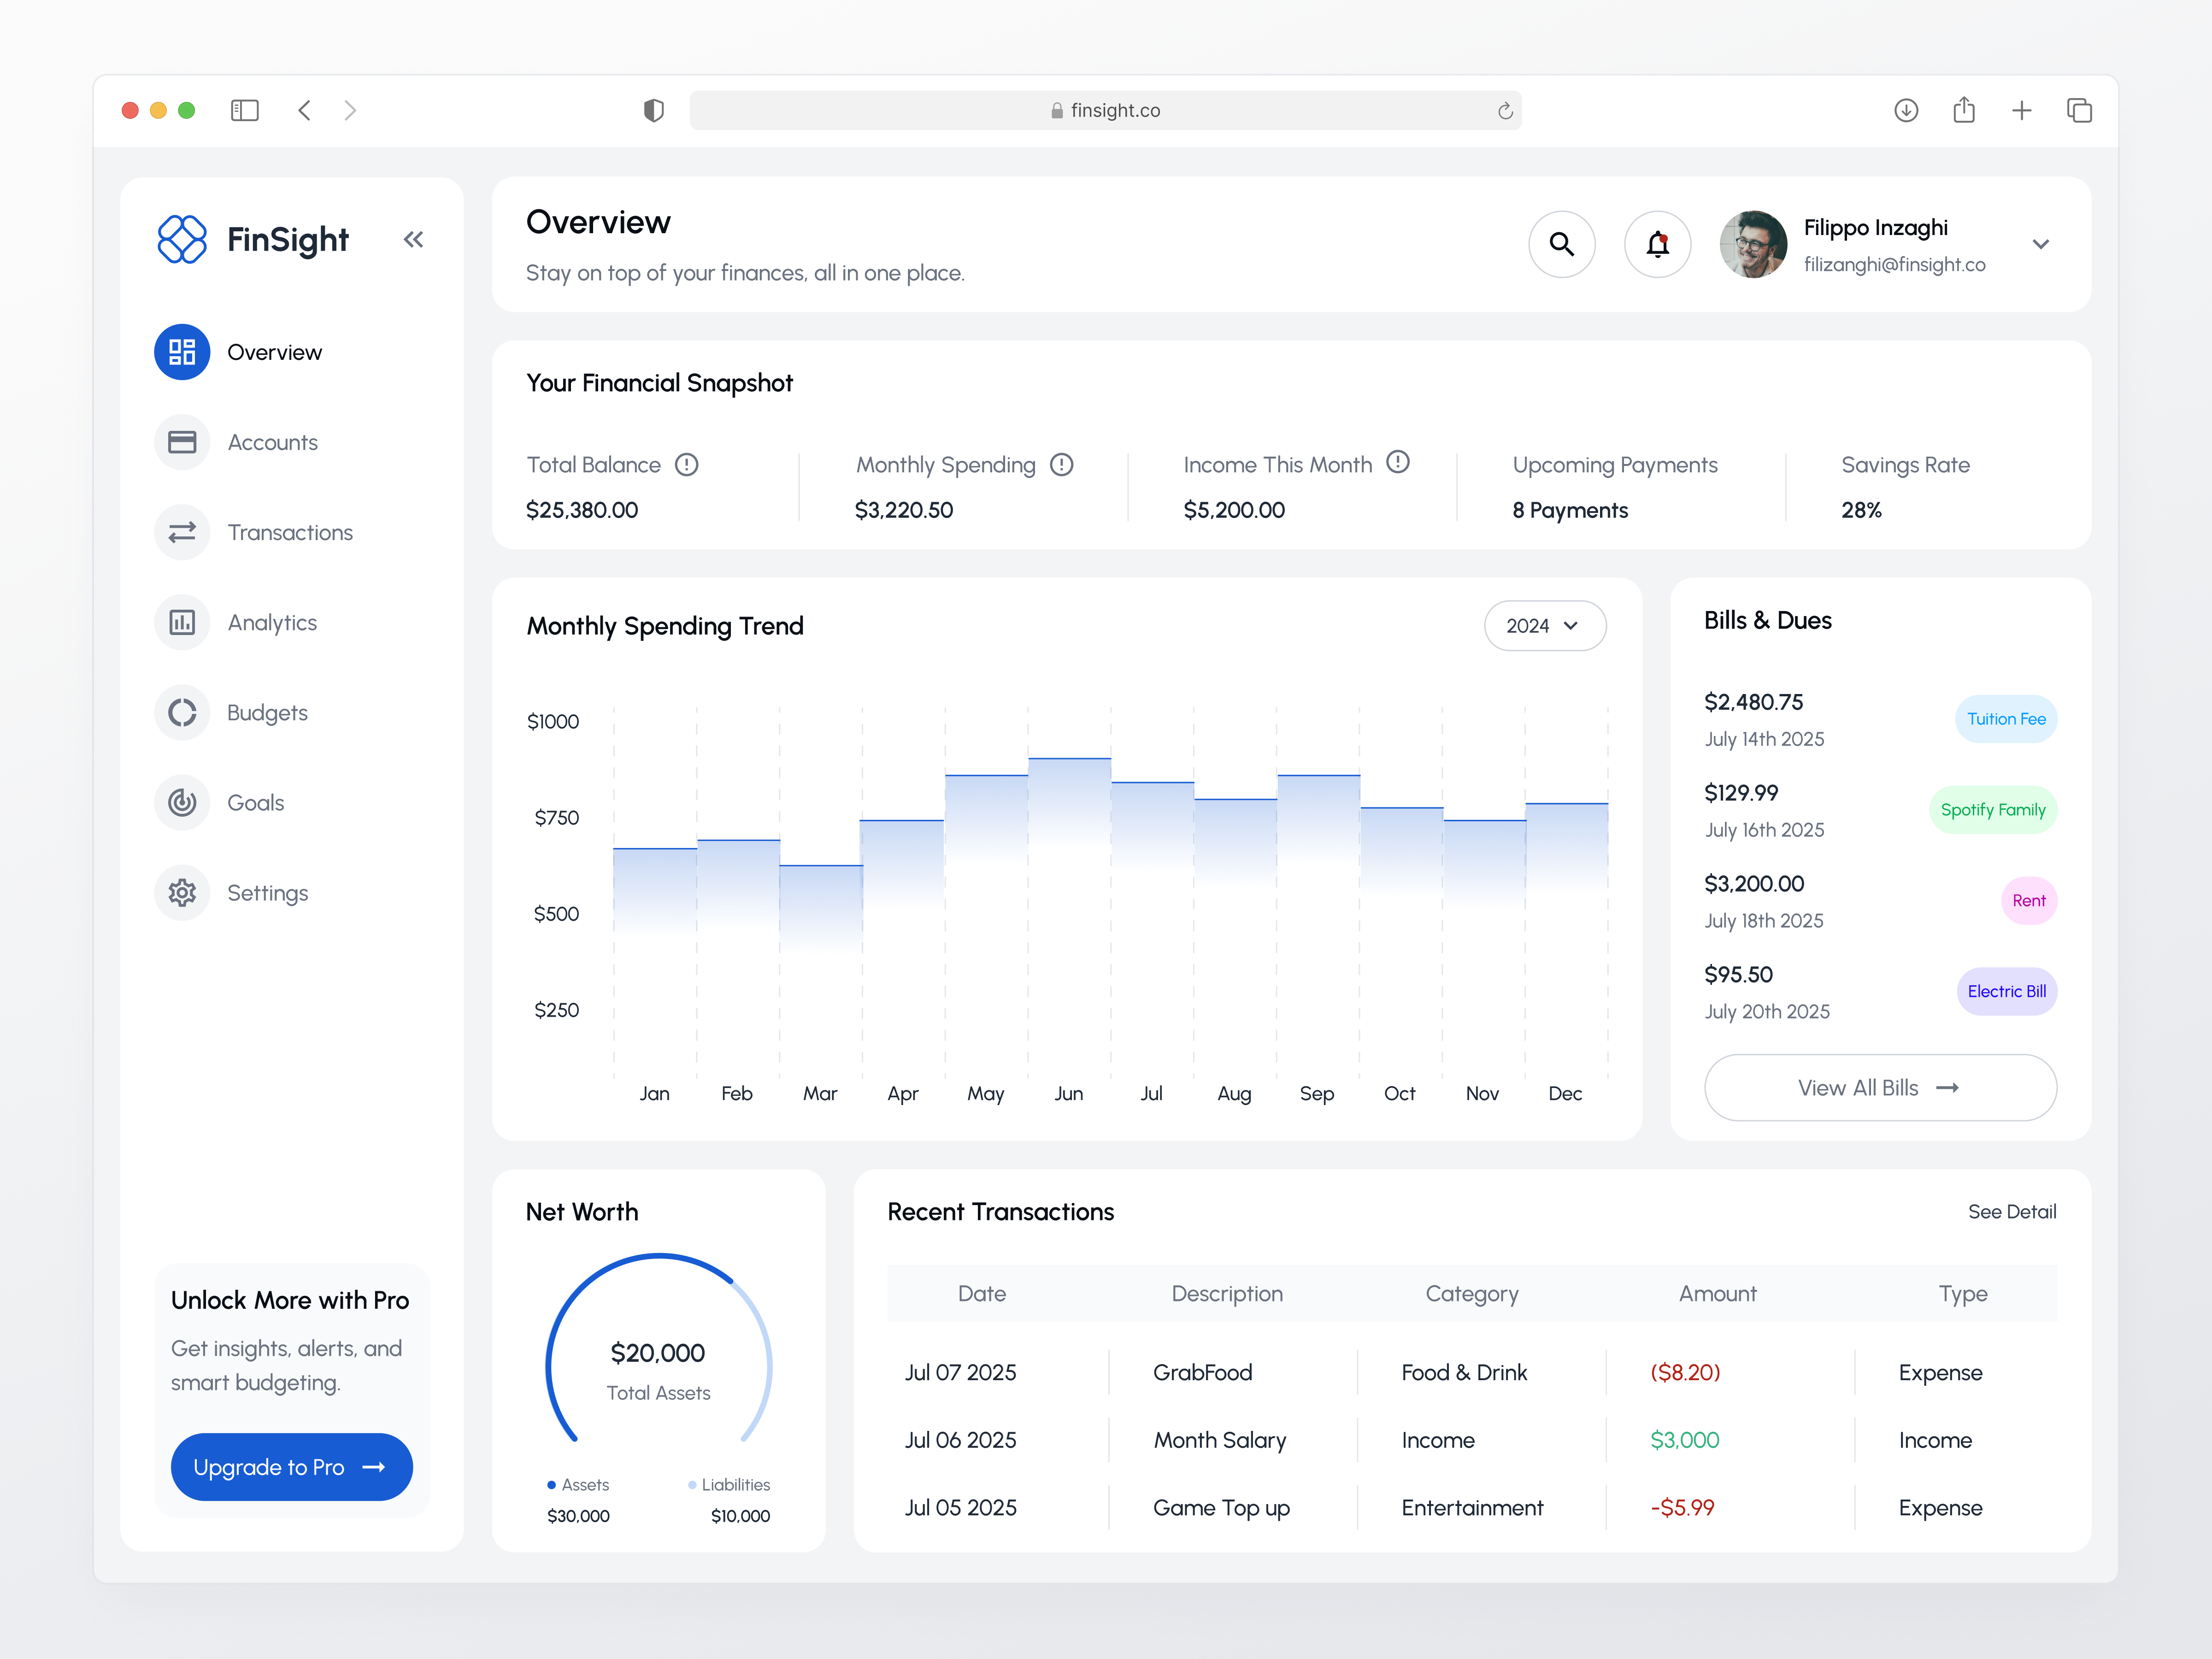The image size is (2212, 1659).
Task: Open Transactions via its arrows icon
Action: point(182,531)
